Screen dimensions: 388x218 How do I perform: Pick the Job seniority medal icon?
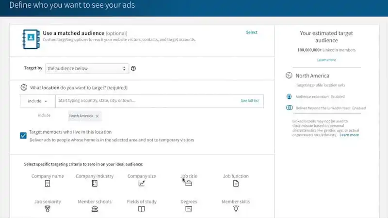[x=48, y=209]
